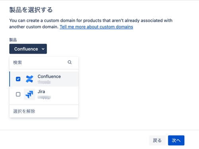This screenshot has width=199, height=149.
Task: Select the Confluence list entry label
Action: tap(49, 76)
